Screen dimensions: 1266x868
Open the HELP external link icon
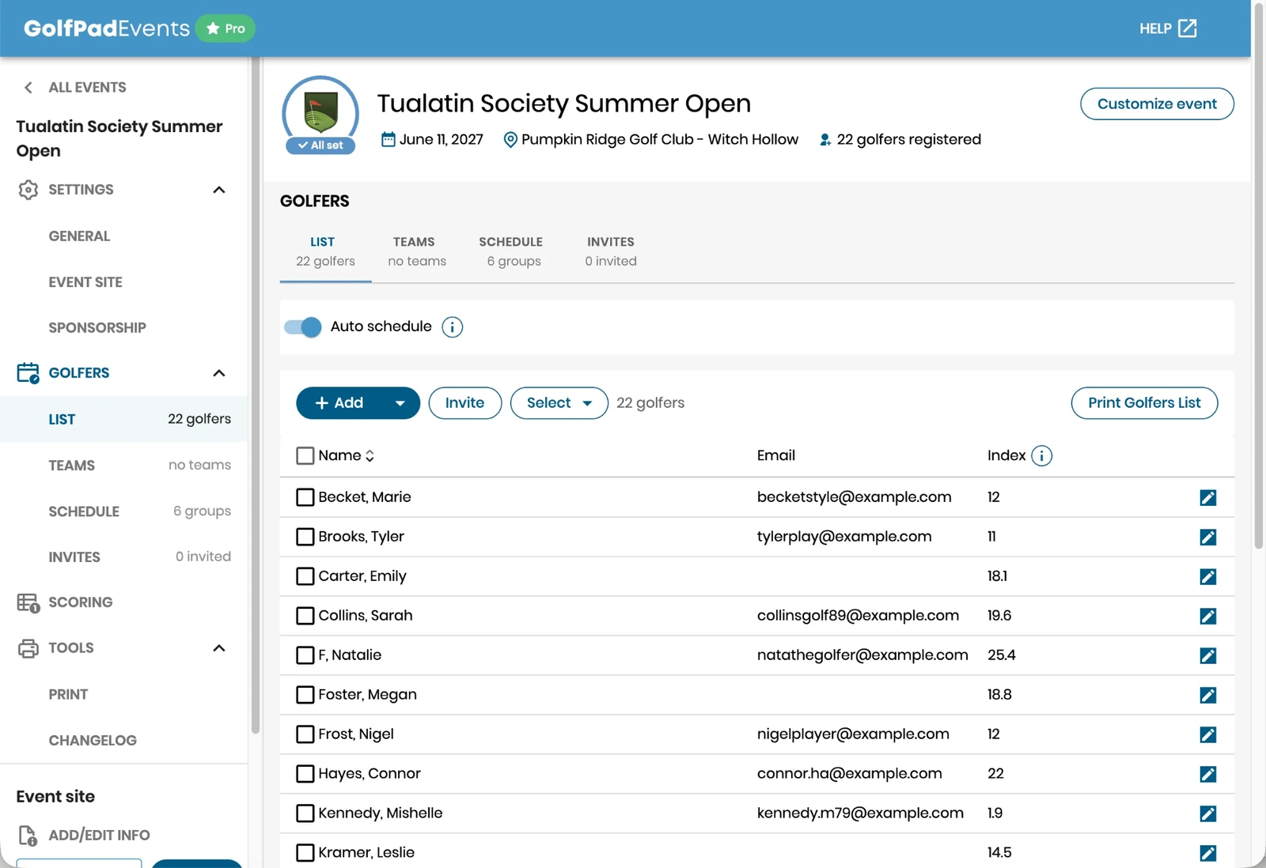1187,28
